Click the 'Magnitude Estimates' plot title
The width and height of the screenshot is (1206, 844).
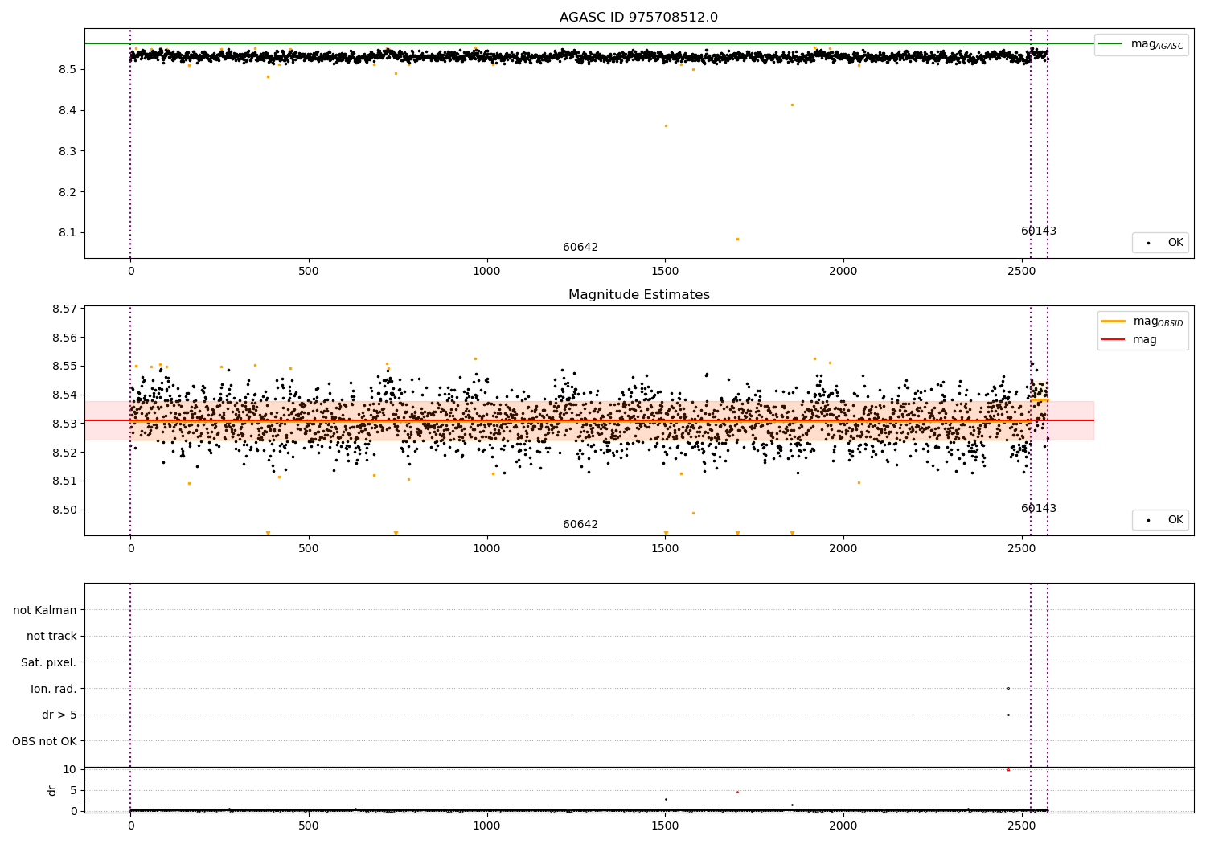638,295
